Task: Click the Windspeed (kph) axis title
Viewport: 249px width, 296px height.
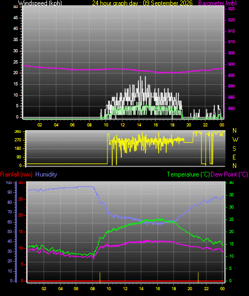Action: pos(40,3)
